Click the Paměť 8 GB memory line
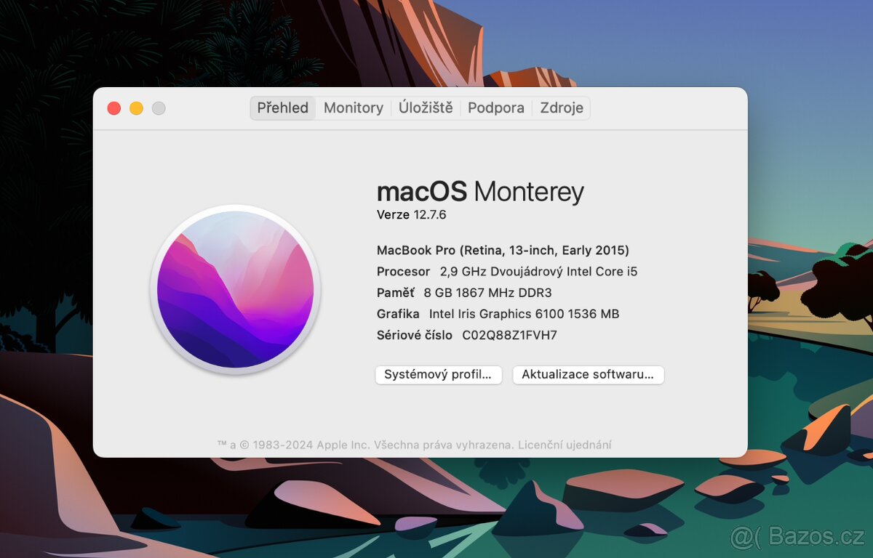This screenshot has height=558, width=873. tap(464, 293)
